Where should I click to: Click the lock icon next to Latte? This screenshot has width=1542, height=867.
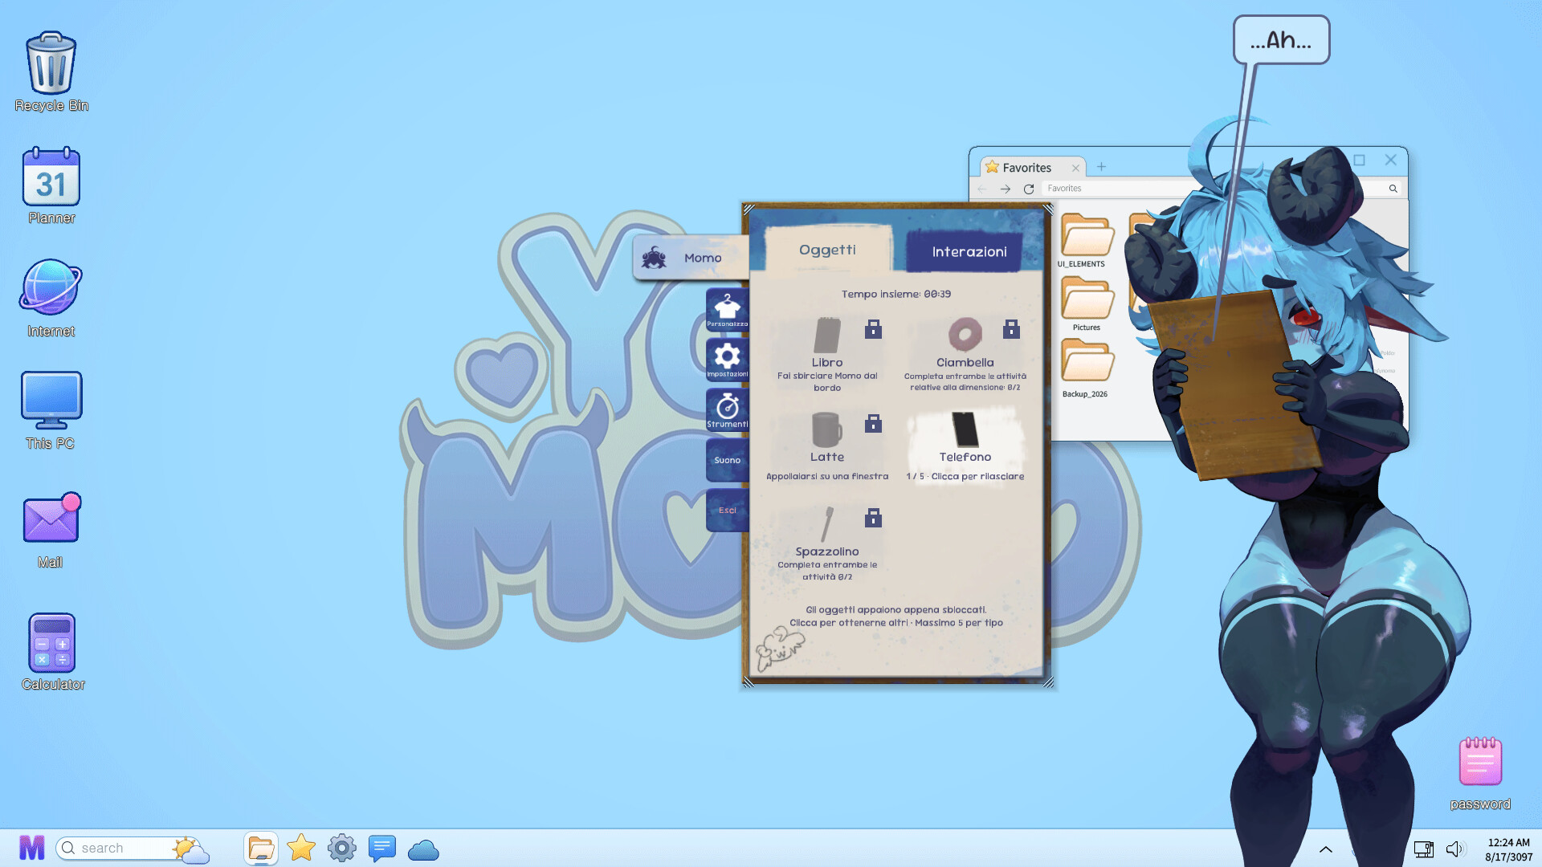(x=873, y=423)
